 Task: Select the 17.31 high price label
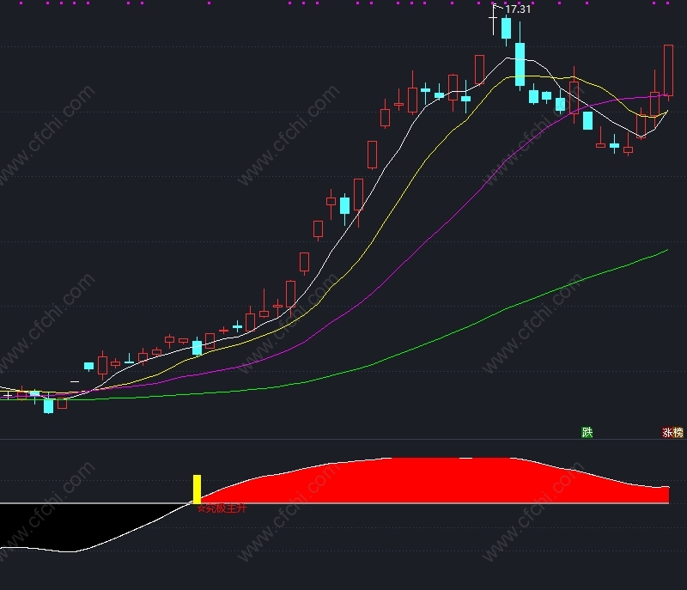(518, 9)
